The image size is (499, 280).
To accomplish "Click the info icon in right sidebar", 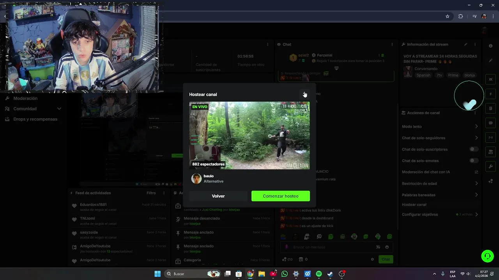I will (490, 46).
